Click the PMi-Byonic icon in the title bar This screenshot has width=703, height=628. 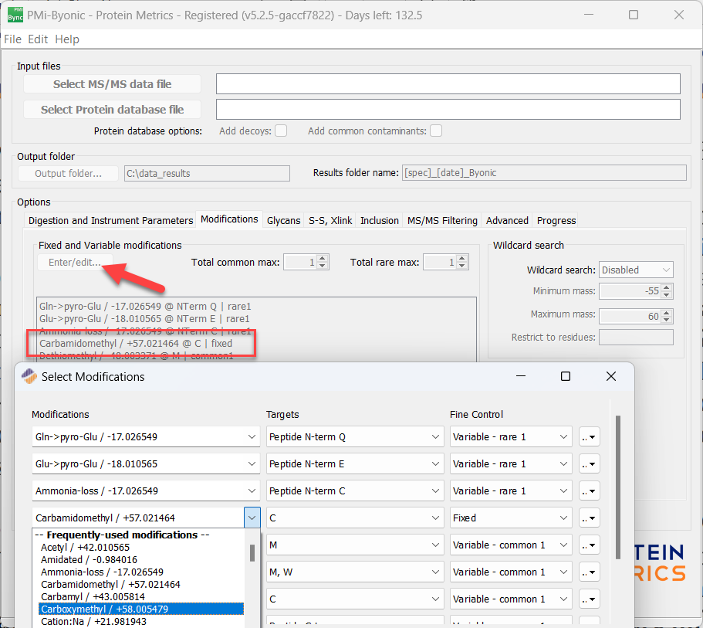coord(15,15)
